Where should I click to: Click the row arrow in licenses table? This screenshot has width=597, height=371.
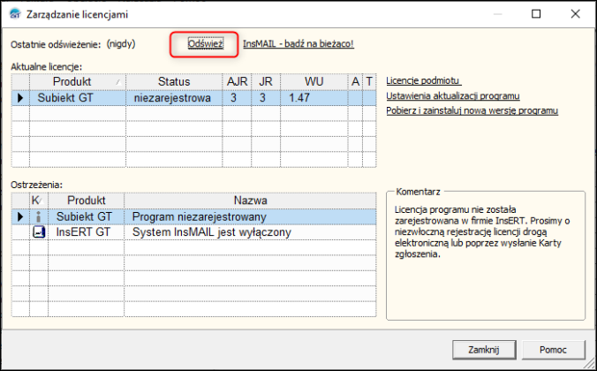[x=20, y=98]
